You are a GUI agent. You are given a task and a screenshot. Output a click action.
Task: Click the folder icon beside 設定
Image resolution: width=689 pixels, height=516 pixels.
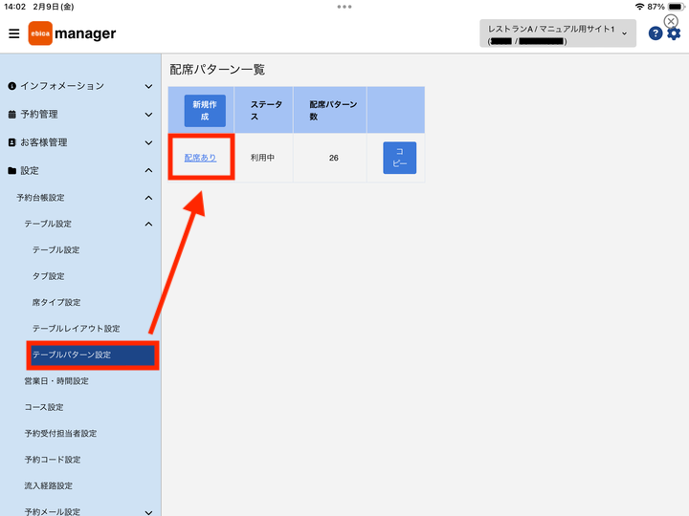[11, 171]
